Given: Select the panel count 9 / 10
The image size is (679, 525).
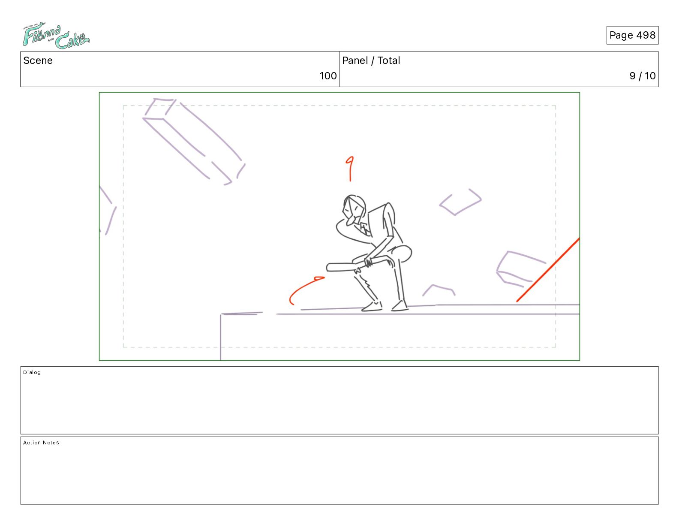Looking at the screenshot, I should tap(643, 76).
